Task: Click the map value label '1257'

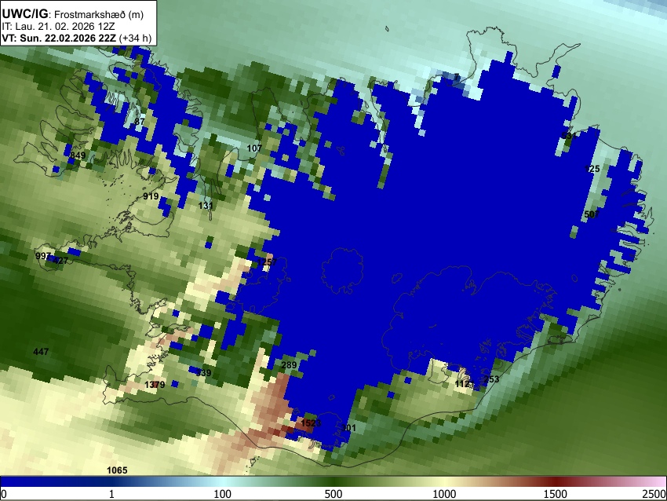Action: [267, 261]
